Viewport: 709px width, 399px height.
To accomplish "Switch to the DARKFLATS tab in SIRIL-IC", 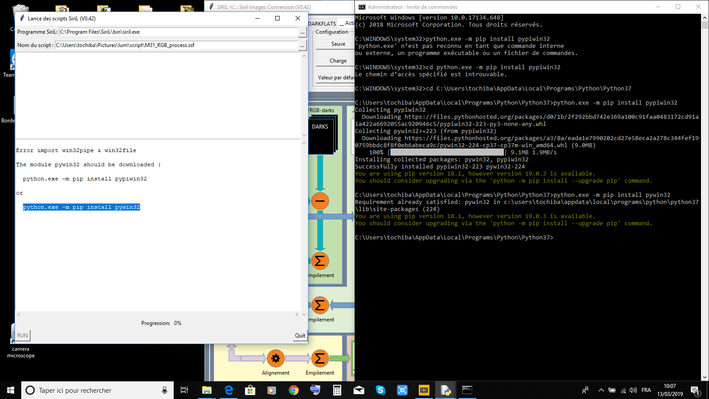I will click(x=322, y=23).
